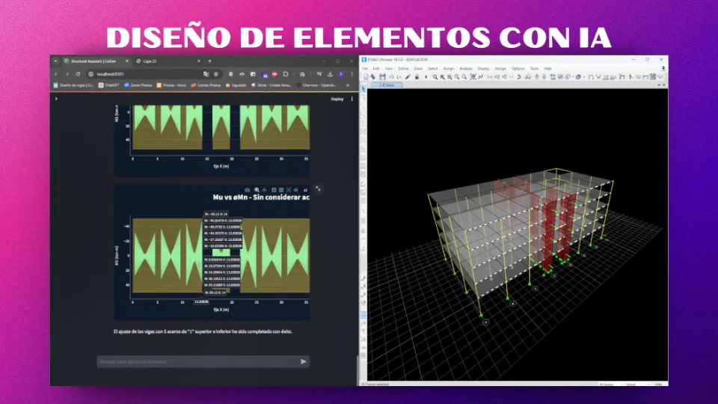Reload the localhost browser page
The height and width of the screenshot is (404, 718).
[77, 74]
